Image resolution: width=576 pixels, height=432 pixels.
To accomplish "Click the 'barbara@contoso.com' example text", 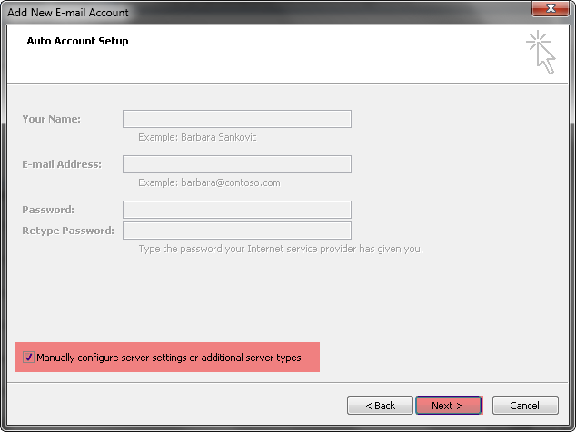I will point(231,182).
